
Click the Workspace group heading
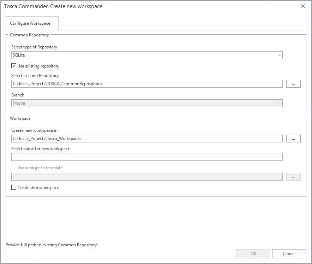[x=20, y=118]
